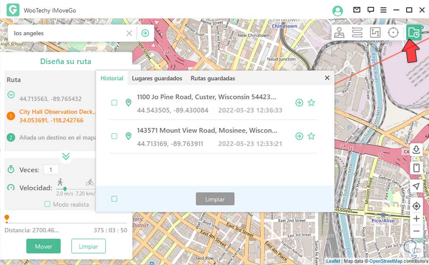
Task: Click the import GPX download icon
Action: click(x=416, y=150)
